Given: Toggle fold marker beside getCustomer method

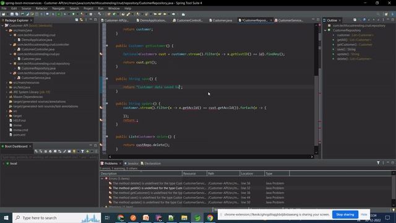Looking at the screenshot, I should click(107, 46).
